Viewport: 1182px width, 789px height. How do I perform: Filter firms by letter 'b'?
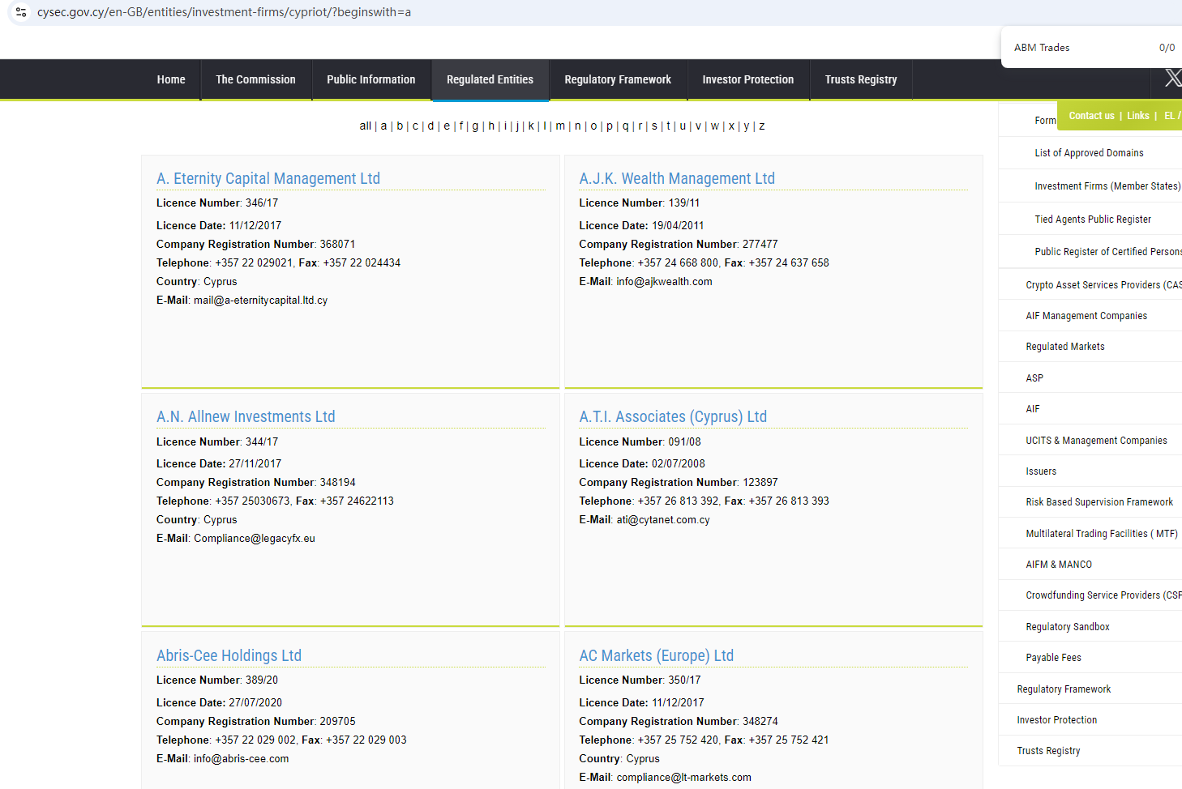click(400, 126)
